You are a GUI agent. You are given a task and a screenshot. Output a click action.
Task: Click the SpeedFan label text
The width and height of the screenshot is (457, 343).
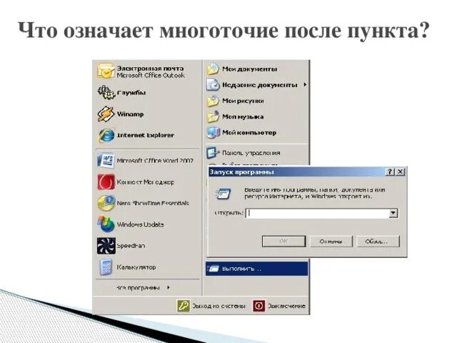131,246
